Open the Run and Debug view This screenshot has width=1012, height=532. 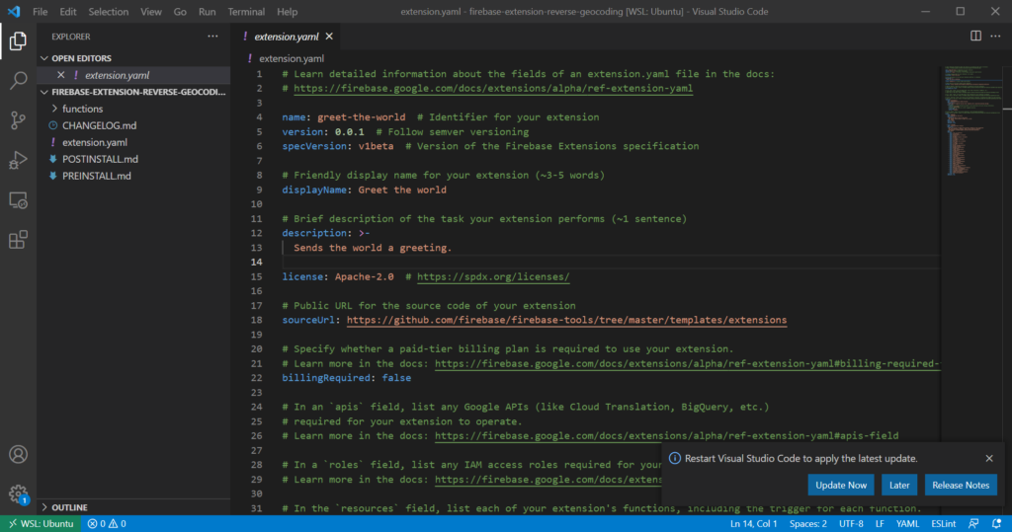pos(18,160)
